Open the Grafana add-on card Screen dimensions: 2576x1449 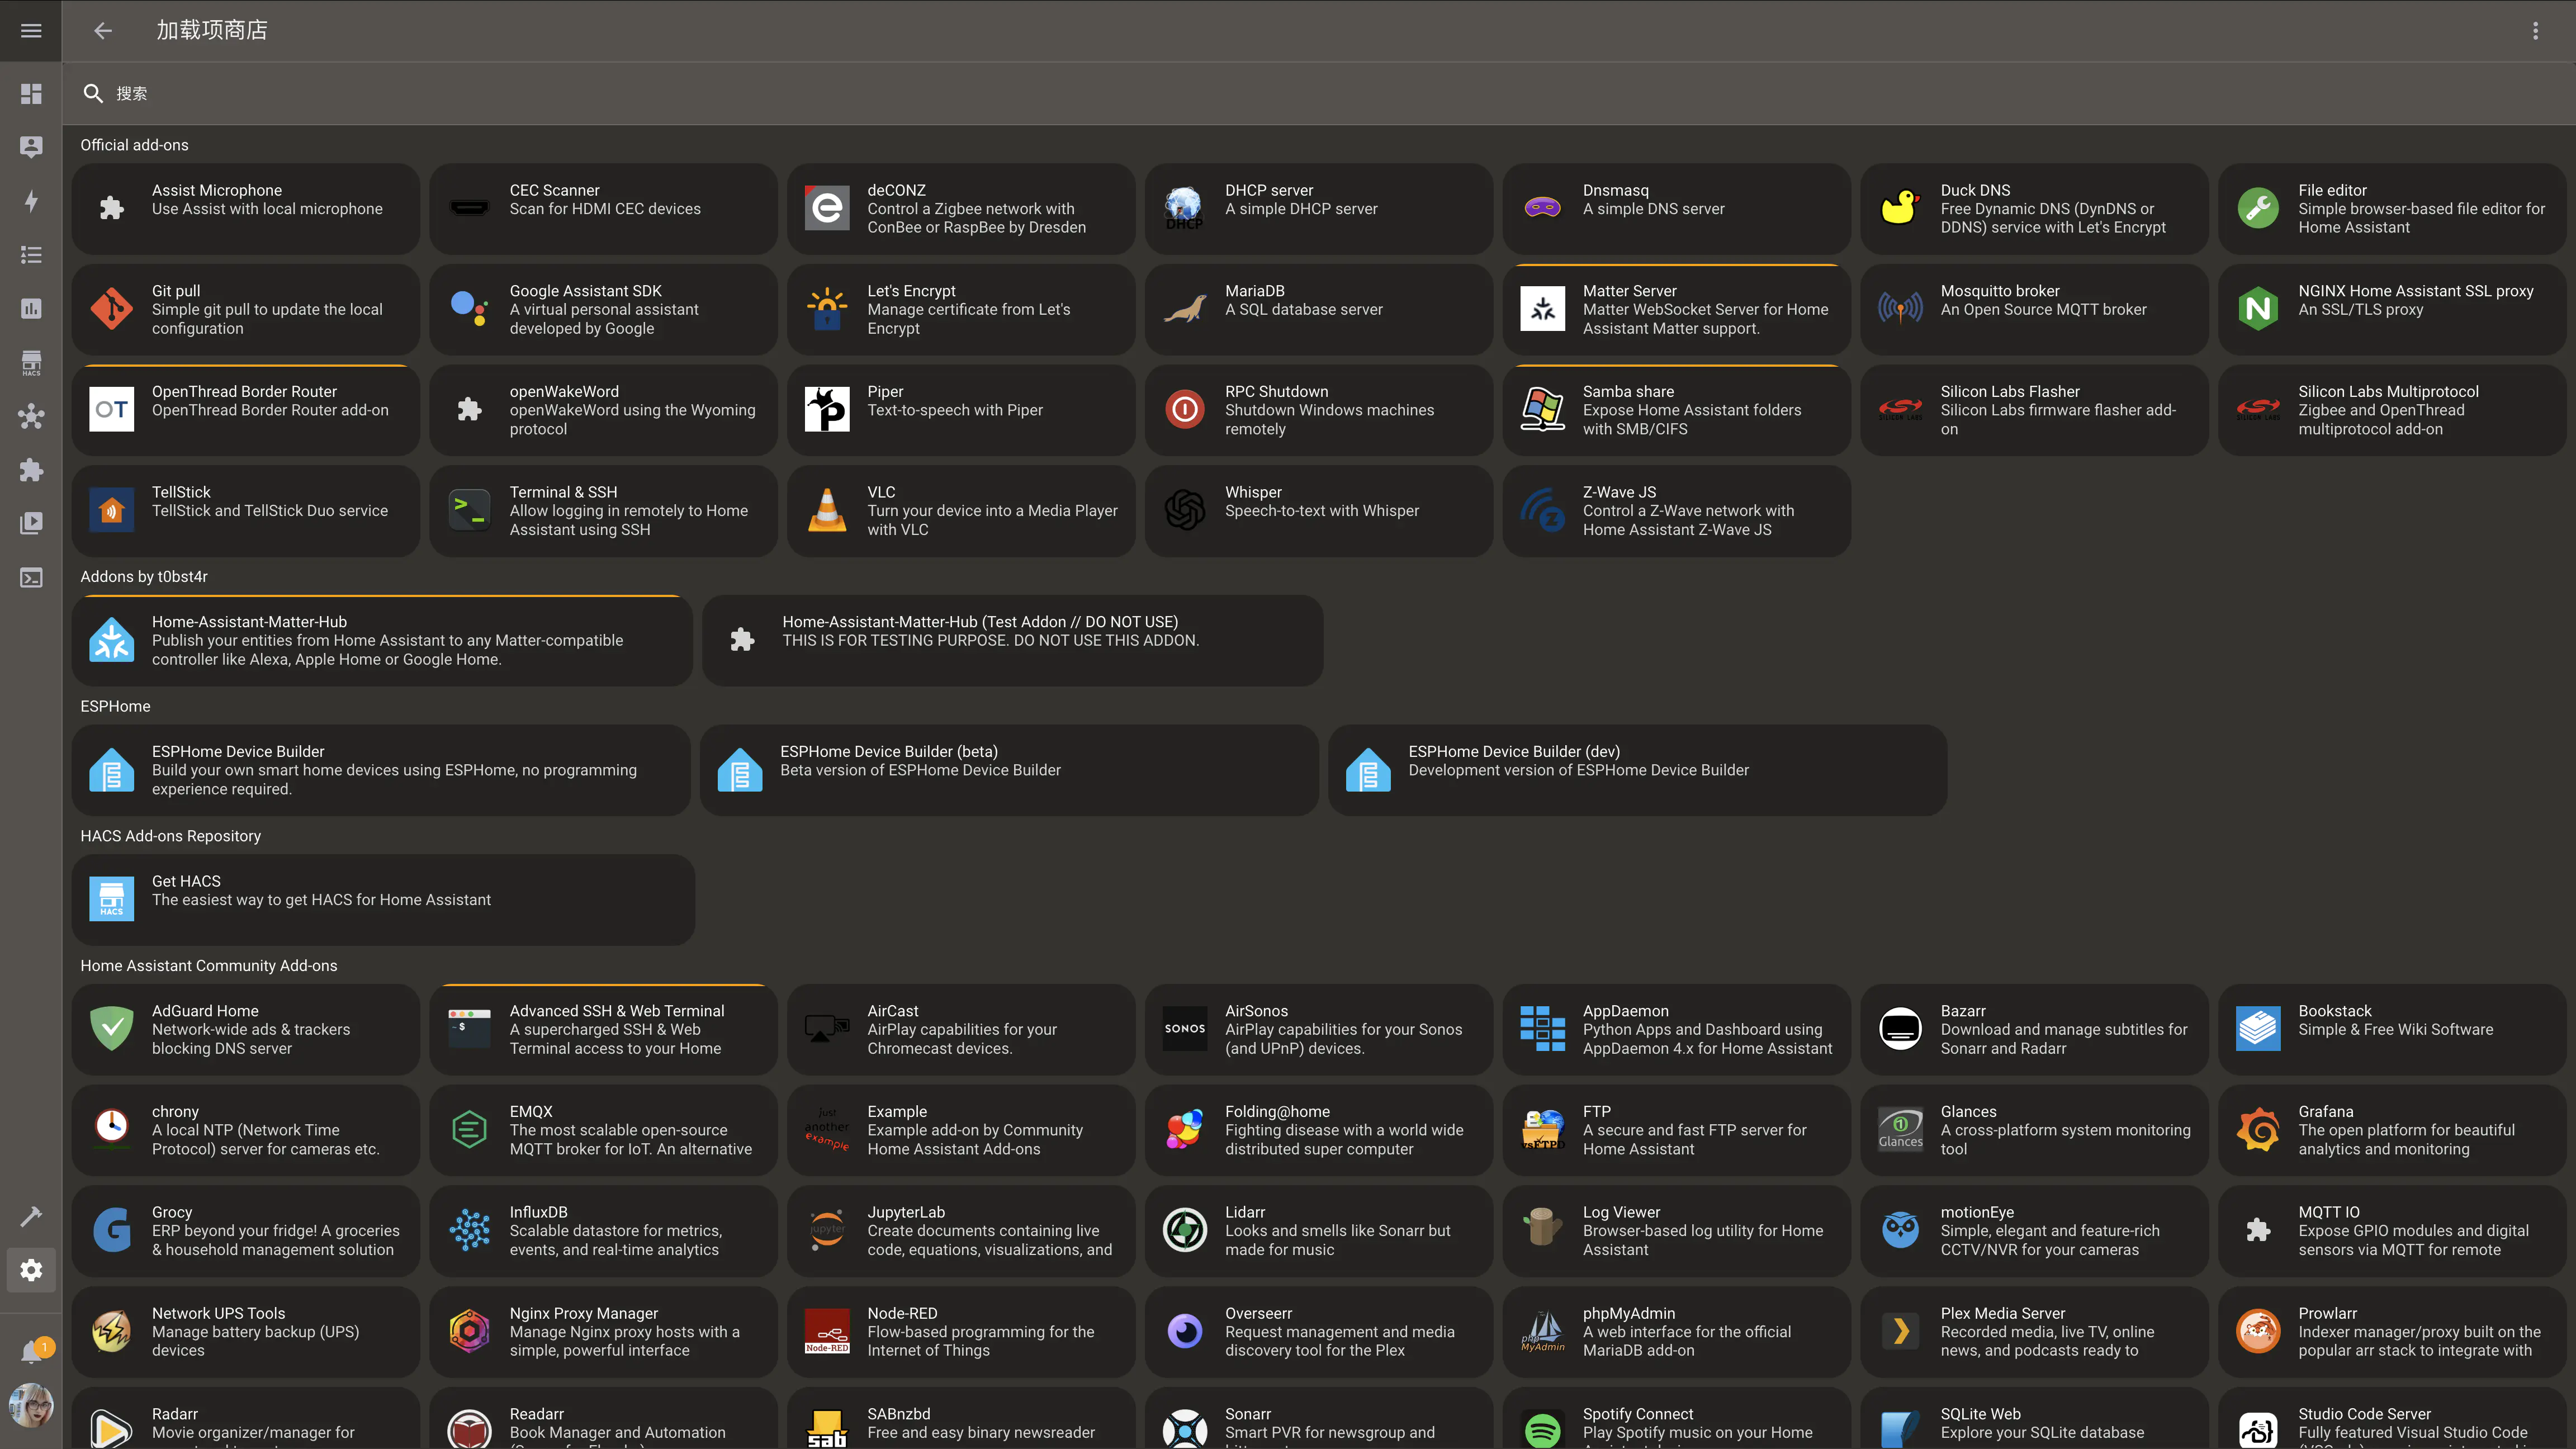(x=2391, y=1130)
